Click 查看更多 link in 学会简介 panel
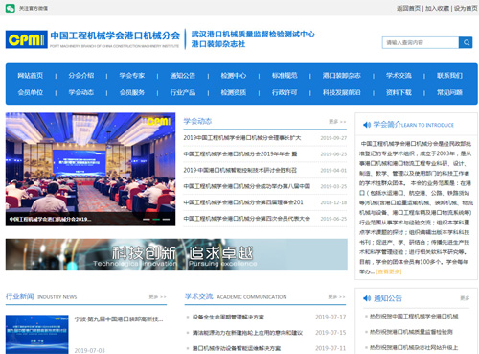 click(389, 271)
